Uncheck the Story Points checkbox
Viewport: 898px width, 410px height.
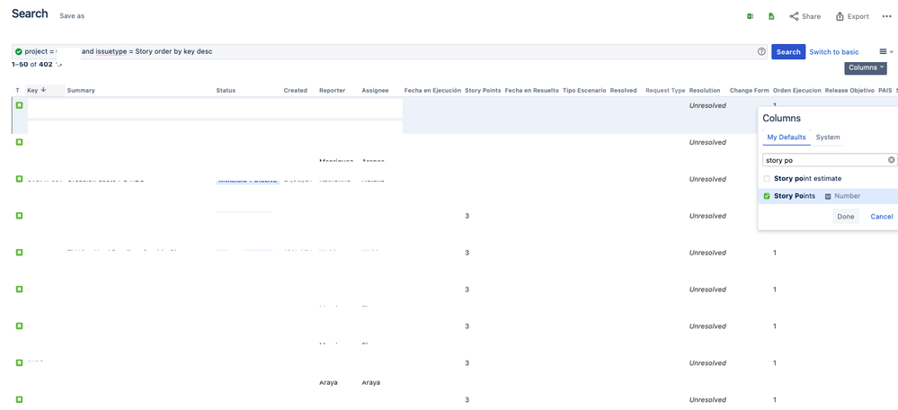pyautogui.click(x=767, y=196)
